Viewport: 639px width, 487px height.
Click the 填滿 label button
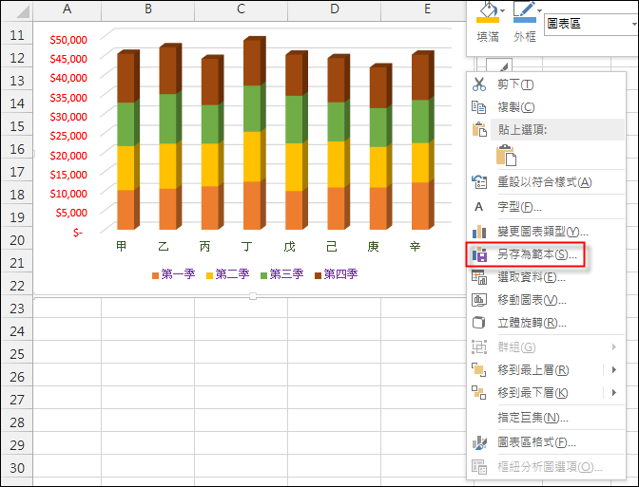click(488, 37)
